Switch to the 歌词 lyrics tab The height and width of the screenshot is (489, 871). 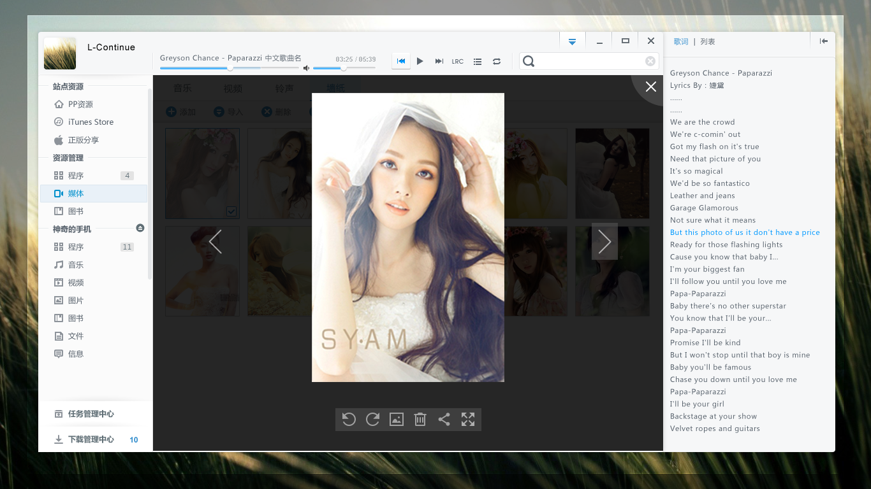tap(681, 41)
